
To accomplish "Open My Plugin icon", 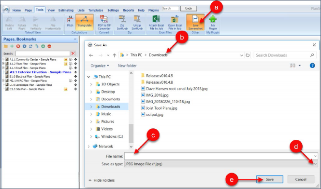I will tap(213, 22).
